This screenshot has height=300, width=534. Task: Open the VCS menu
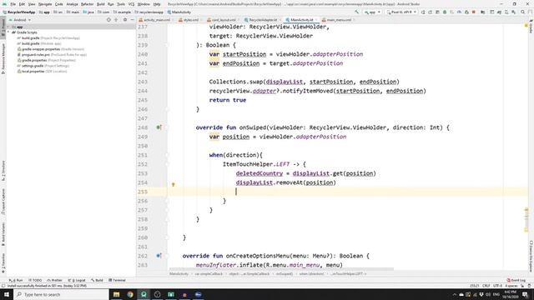(131, 4)
